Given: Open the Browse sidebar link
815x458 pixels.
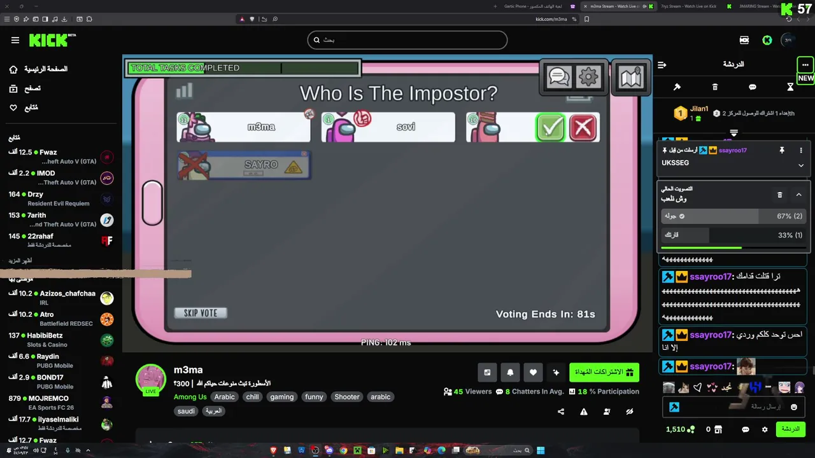Looking at the screenshot, I should (x=25, y=88).
